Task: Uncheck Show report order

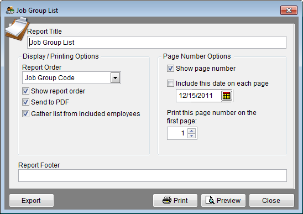Action: point(25,91)
